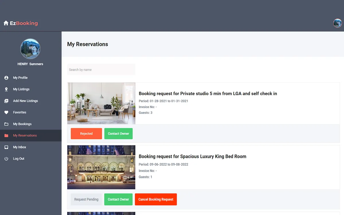Click the Add New Listings plus icon
Viewport: 344px width, 215px height.
(6, 101)
